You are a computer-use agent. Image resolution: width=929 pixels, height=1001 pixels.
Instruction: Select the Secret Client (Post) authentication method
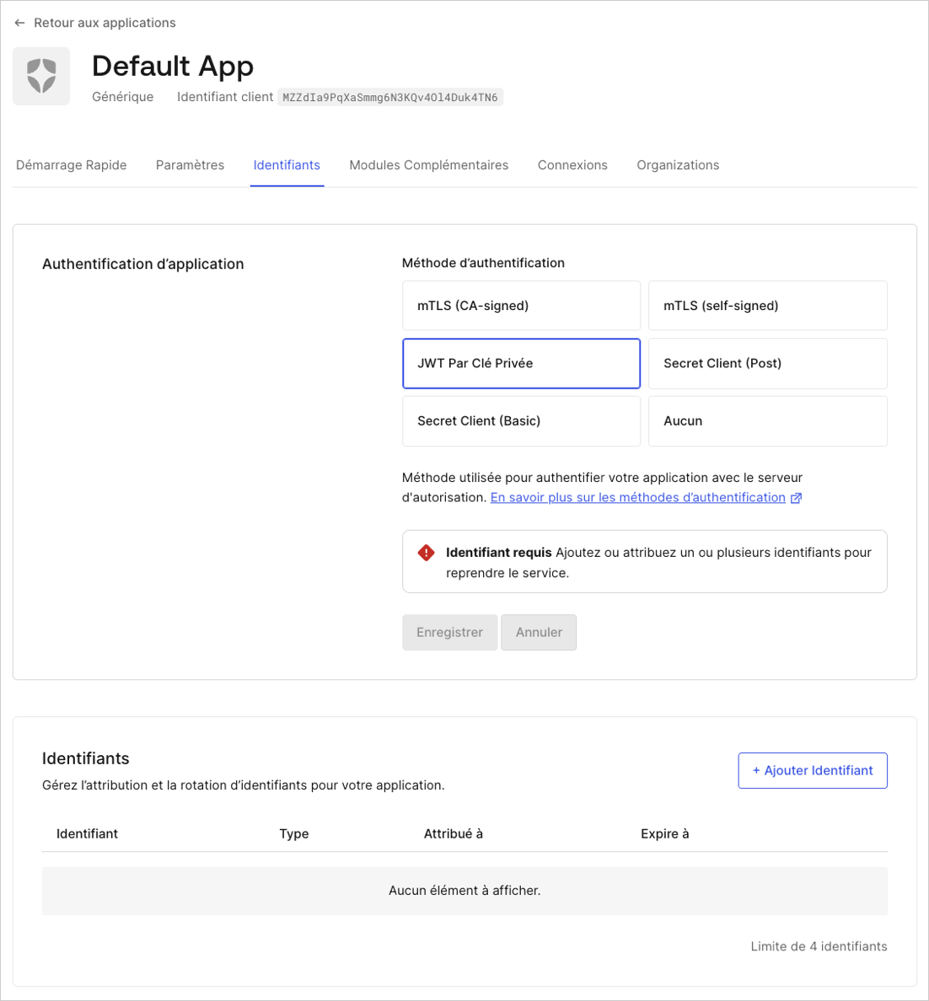tap(767, 363)
